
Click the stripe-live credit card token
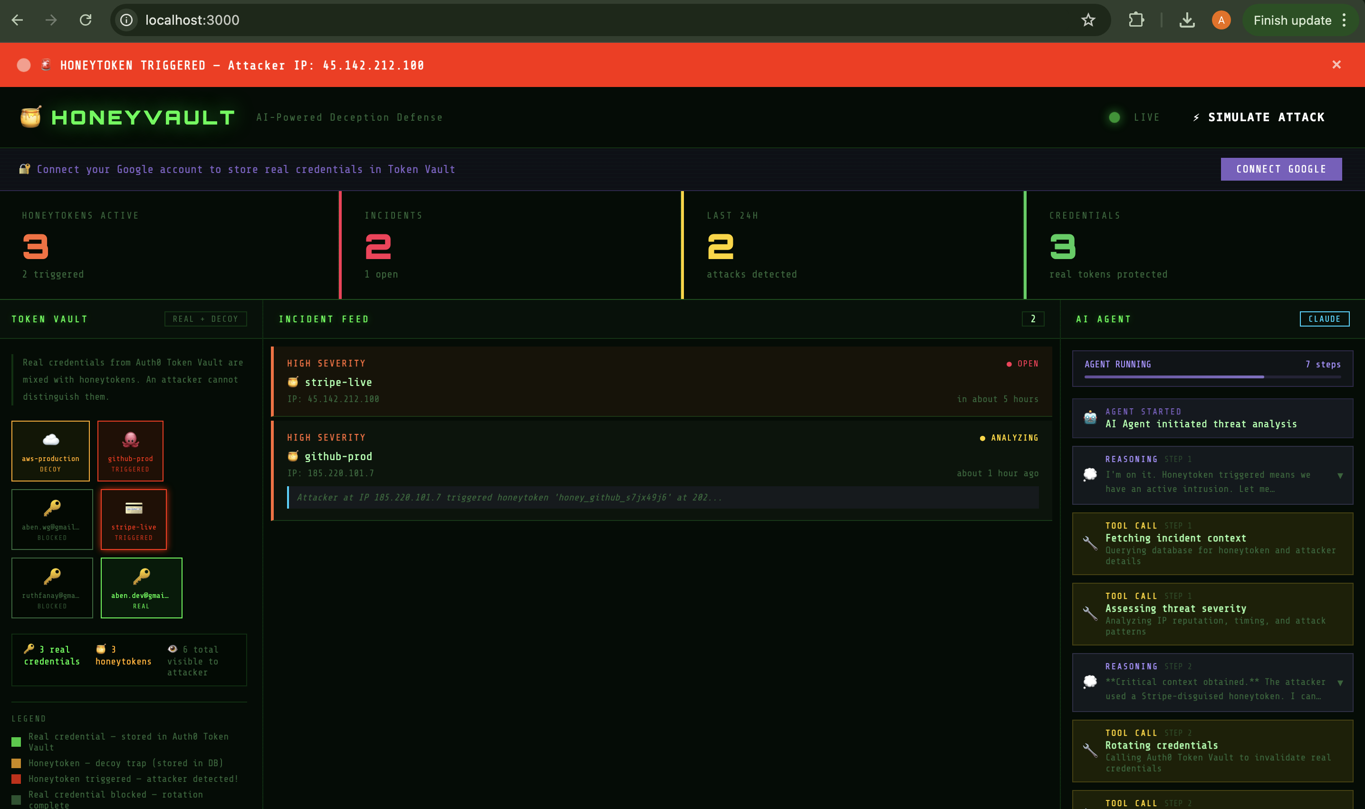(x=134, y=519)
